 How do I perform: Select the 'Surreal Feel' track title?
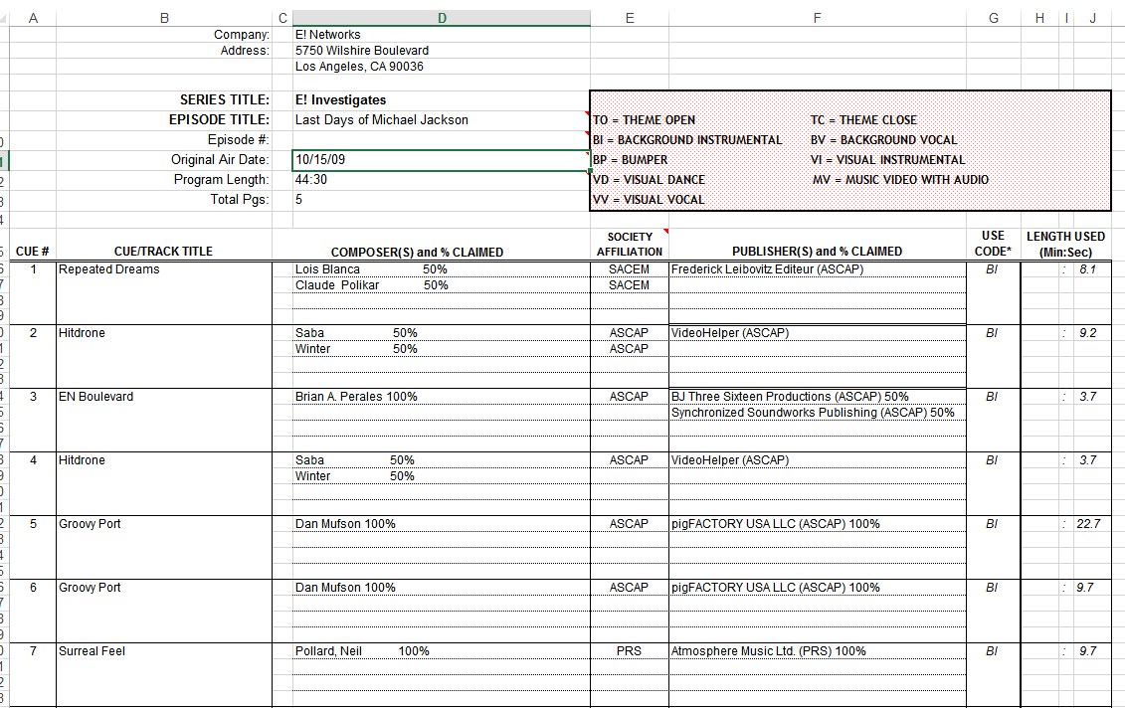click(92, 651)
